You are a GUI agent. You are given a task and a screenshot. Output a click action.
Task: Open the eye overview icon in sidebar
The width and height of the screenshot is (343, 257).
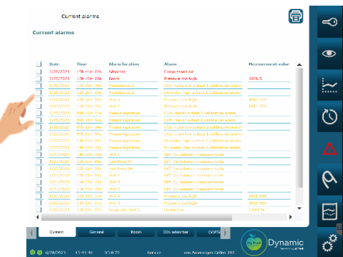[x=328, y=53]
